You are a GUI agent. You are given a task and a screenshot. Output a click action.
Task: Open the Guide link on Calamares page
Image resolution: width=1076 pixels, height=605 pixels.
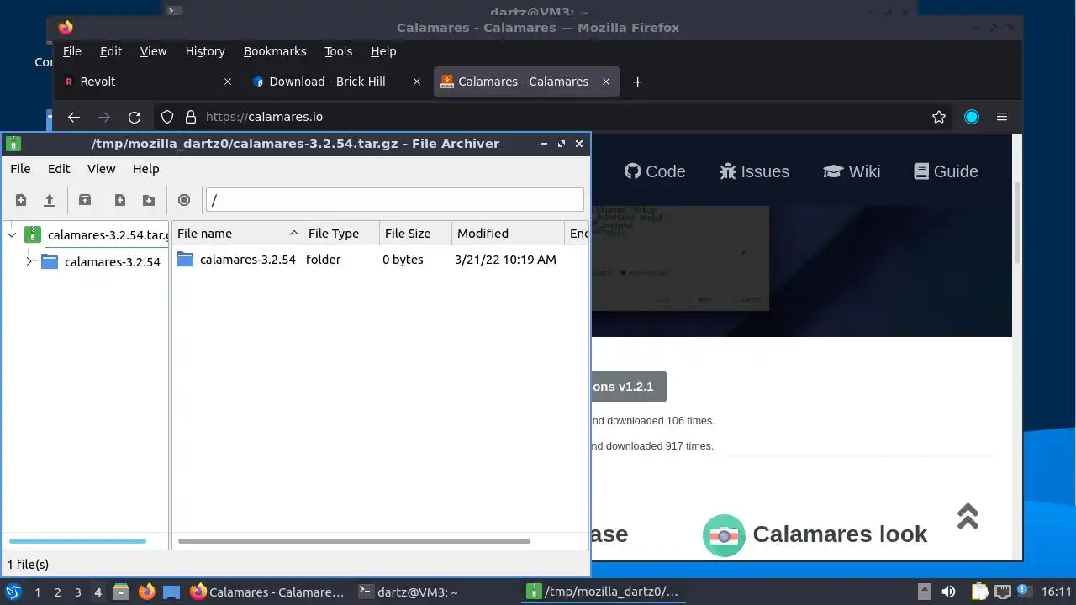[946, 171]
